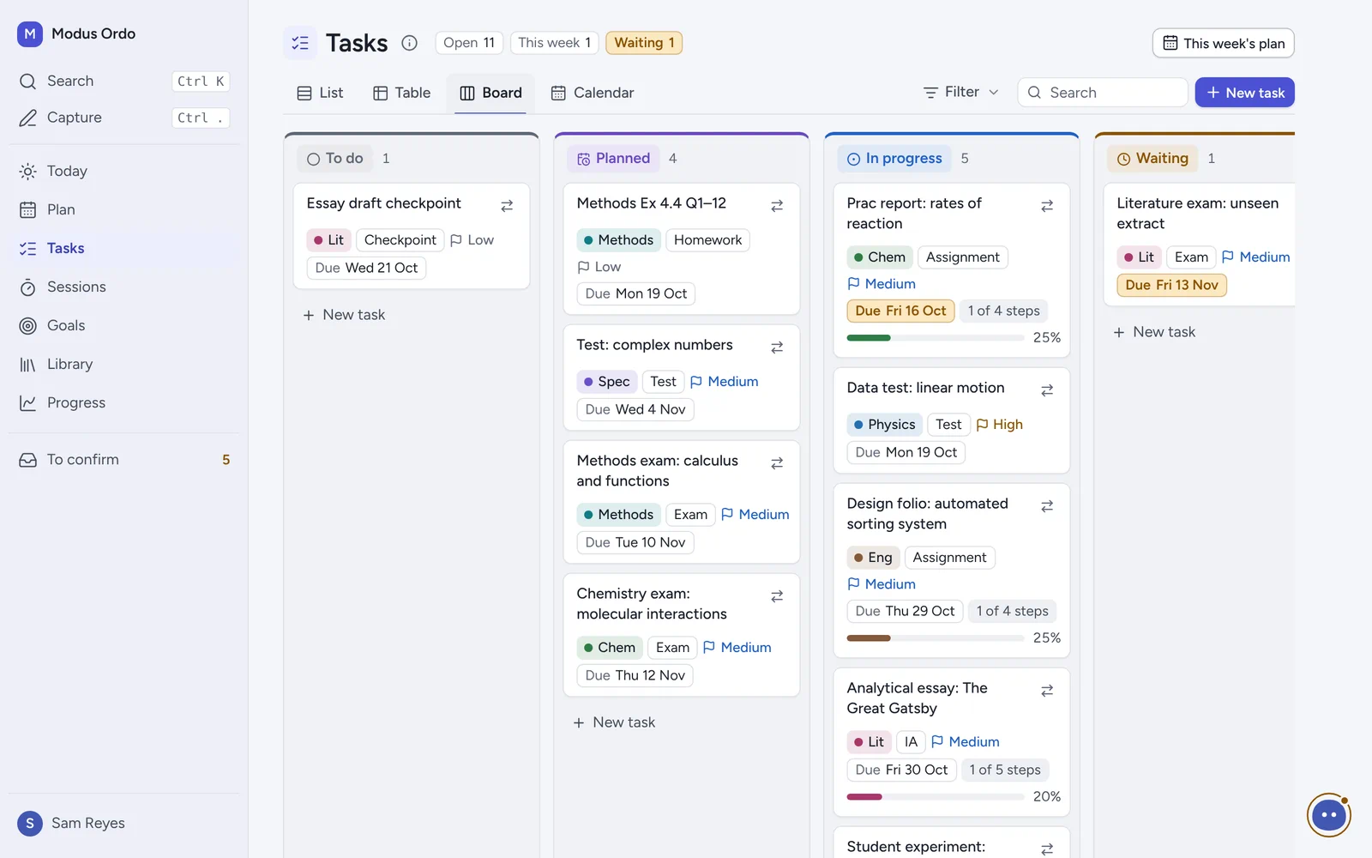The height and width of the screenshot is (858, 1372).
Task: Click the blue New task button
Action: pyautogui.click(x=1245, y=93)
